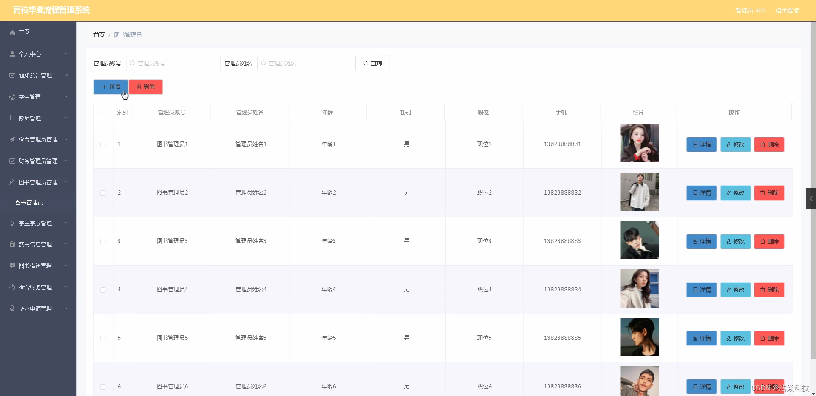816x396 pixels.
Task: Click 修改 button for 图书管理员2
Action: click(x=735, y=193)
